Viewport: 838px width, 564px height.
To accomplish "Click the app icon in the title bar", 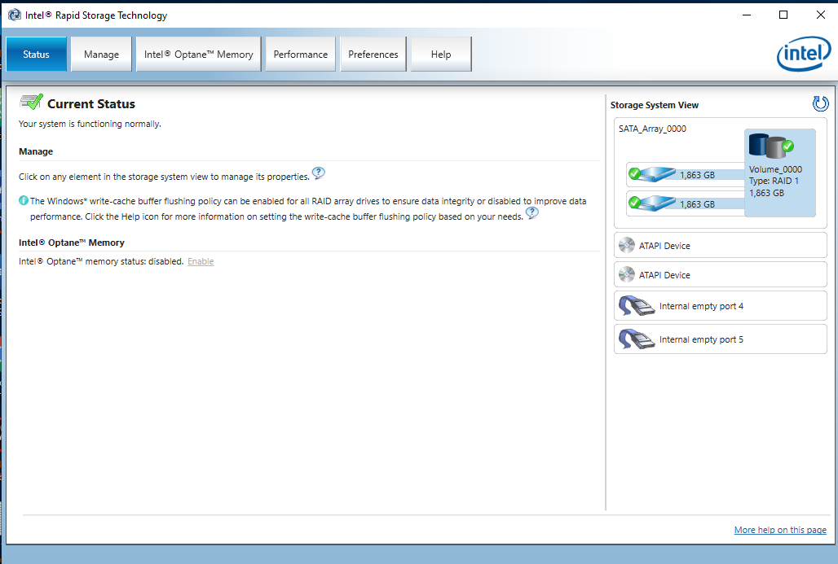I will (x=15, y=15).
